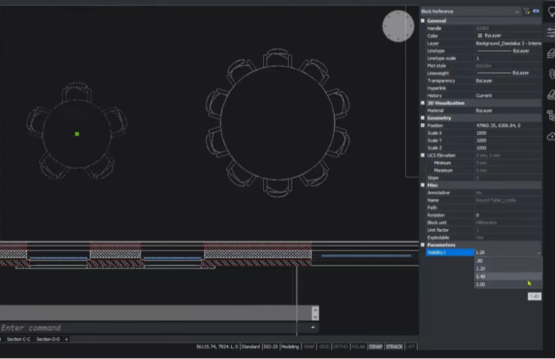
Task: Toggle GRID in the status bar
Action: (x=324, y=347)
